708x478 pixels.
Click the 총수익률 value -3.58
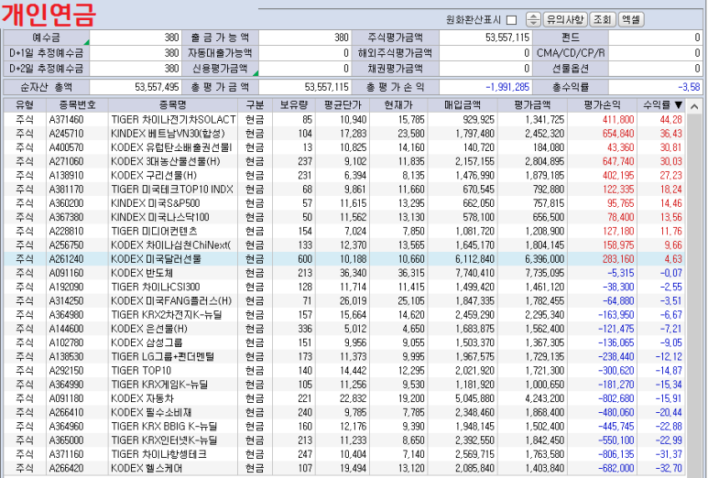point(655,87)
